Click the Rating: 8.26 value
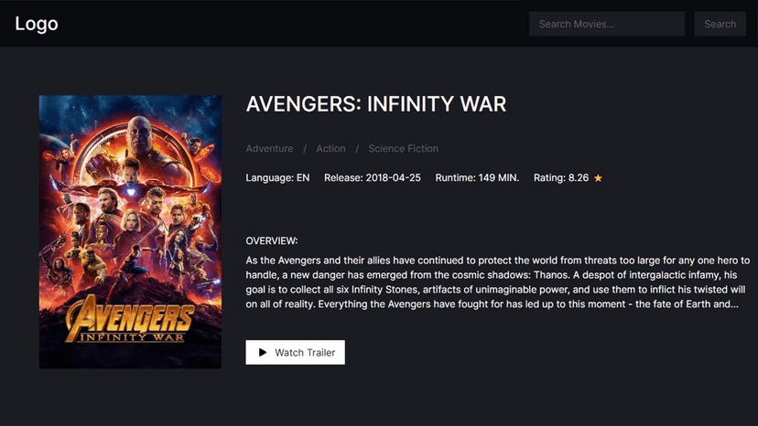 (x=561, y=177)
